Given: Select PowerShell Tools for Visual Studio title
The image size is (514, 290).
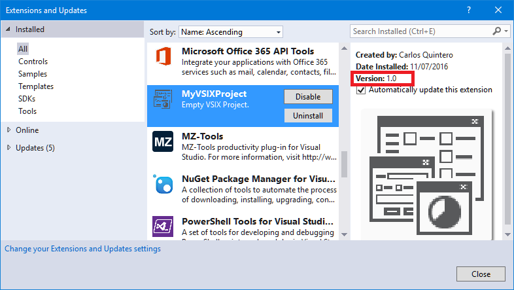Looking at the screenshot, I should (x=258, y=221).
